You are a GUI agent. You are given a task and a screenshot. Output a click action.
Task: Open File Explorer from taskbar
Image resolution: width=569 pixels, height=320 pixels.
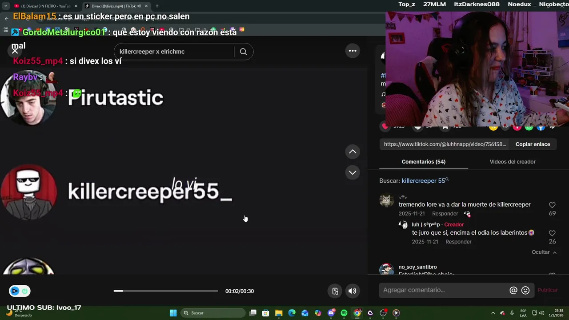(279, 313)
